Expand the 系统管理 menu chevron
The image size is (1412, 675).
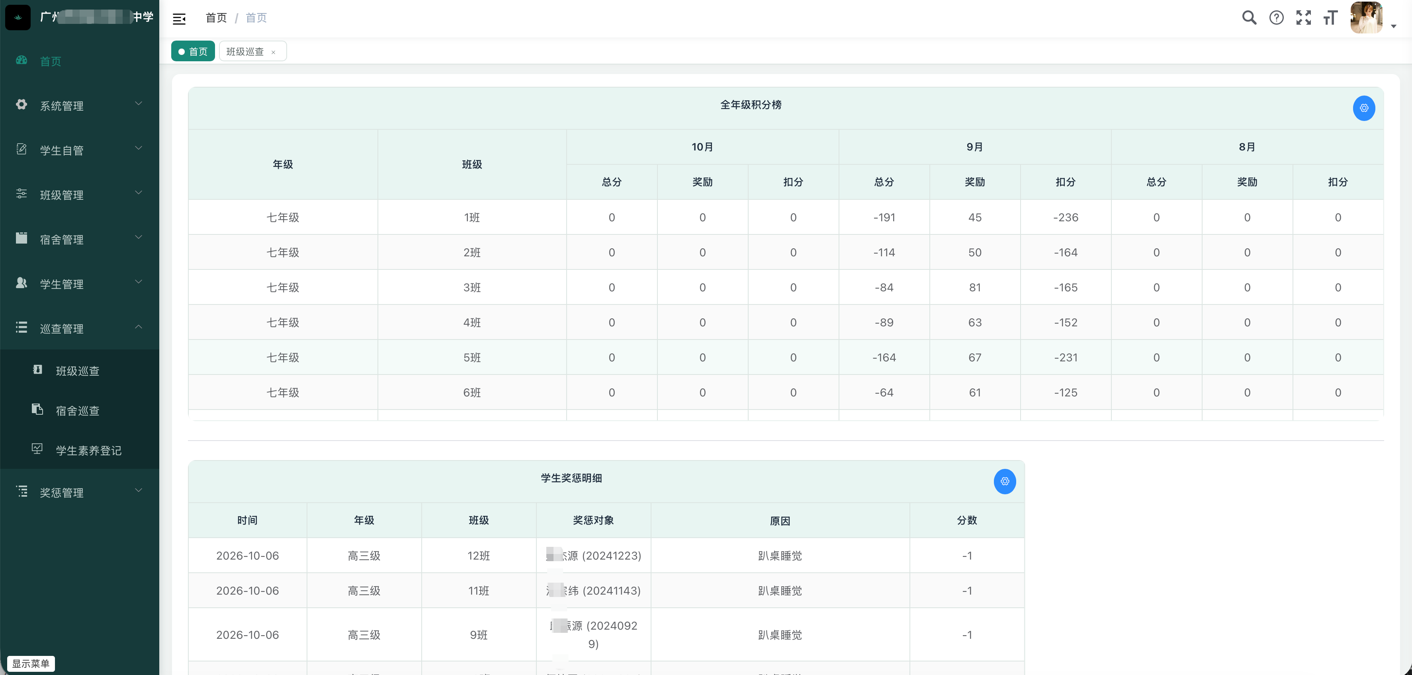pos(139,103)
